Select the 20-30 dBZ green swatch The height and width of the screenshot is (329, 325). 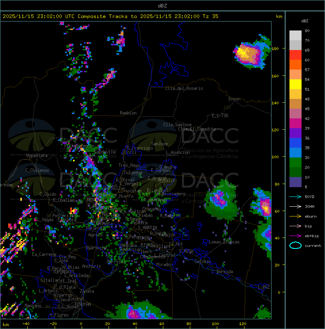295,163
